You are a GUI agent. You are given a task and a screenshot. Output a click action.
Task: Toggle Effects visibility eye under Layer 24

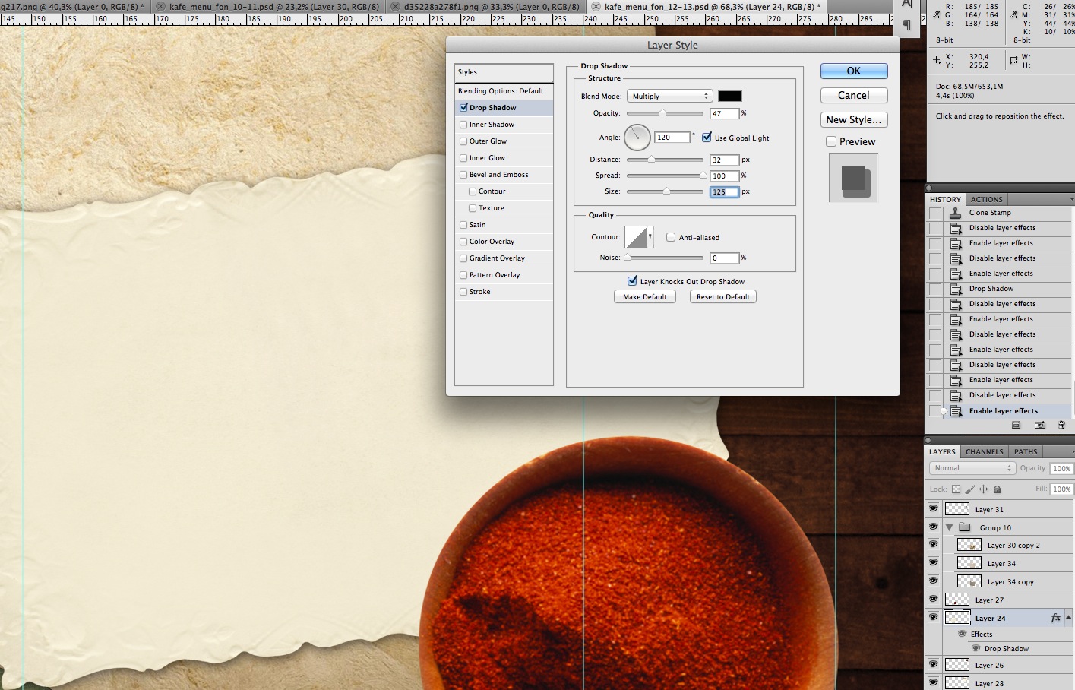click(963, 634)
